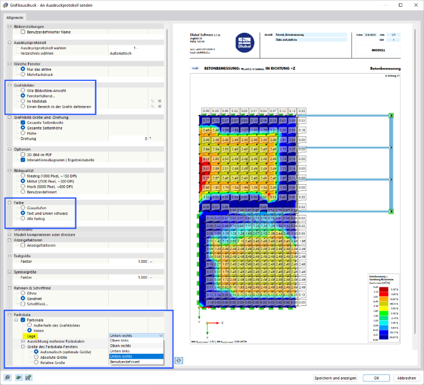Image resolution: width=424 pixels, height=385 pixels.
Task: Enable 3D-Bild im PDF checkbox
Action: 23,155
